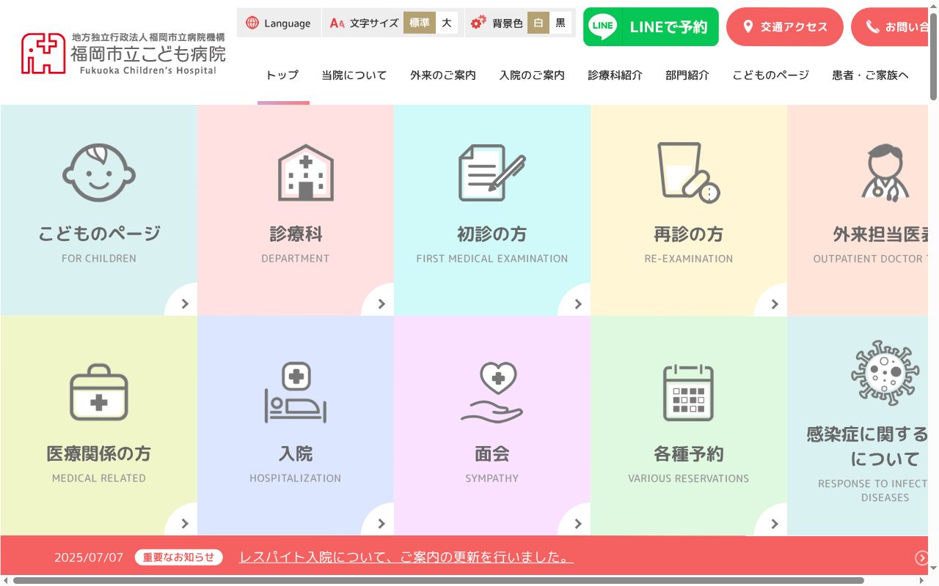This screenshot has height=586, width=939.
Task: Click the first aid kit icon
Action: pyautogui.click(x=99, y=392)
